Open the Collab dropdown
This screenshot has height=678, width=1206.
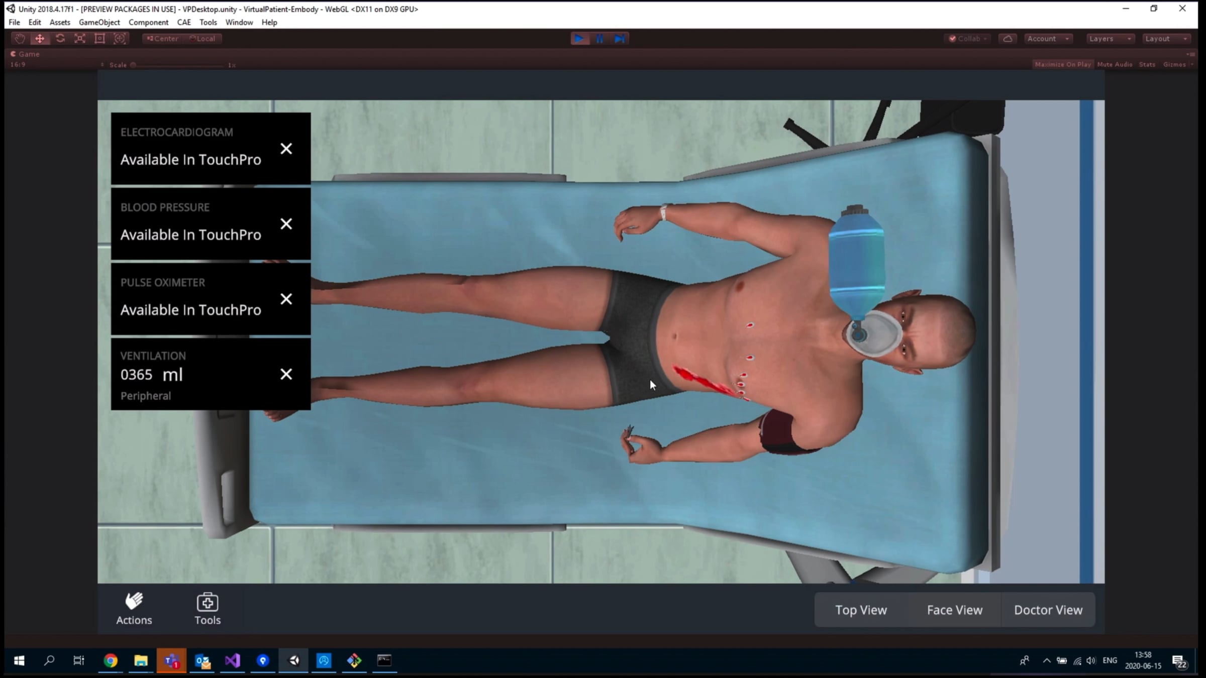click(968, 39)
